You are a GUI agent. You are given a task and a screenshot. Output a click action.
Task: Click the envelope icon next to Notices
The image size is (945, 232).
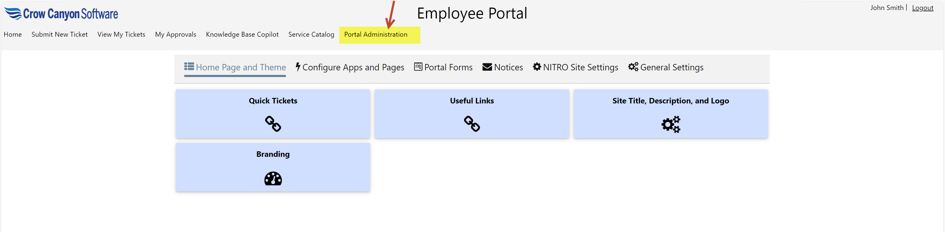pyautogui.click(x=487, y=67)
